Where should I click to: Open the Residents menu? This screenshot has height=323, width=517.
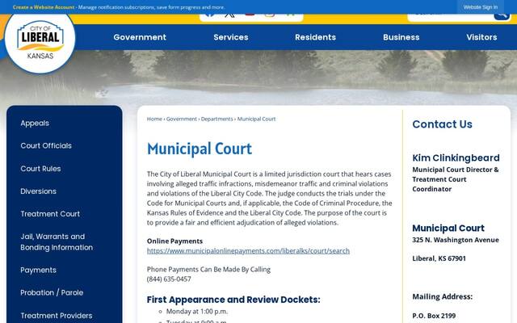tap(316, 37)
